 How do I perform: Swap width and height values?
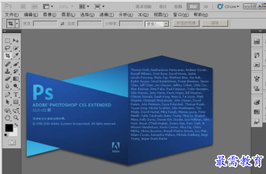(x=63, y=24)
